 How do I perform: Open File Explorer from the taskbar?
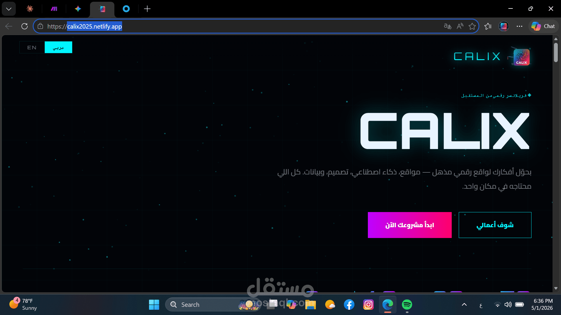[x=310, y=304]
